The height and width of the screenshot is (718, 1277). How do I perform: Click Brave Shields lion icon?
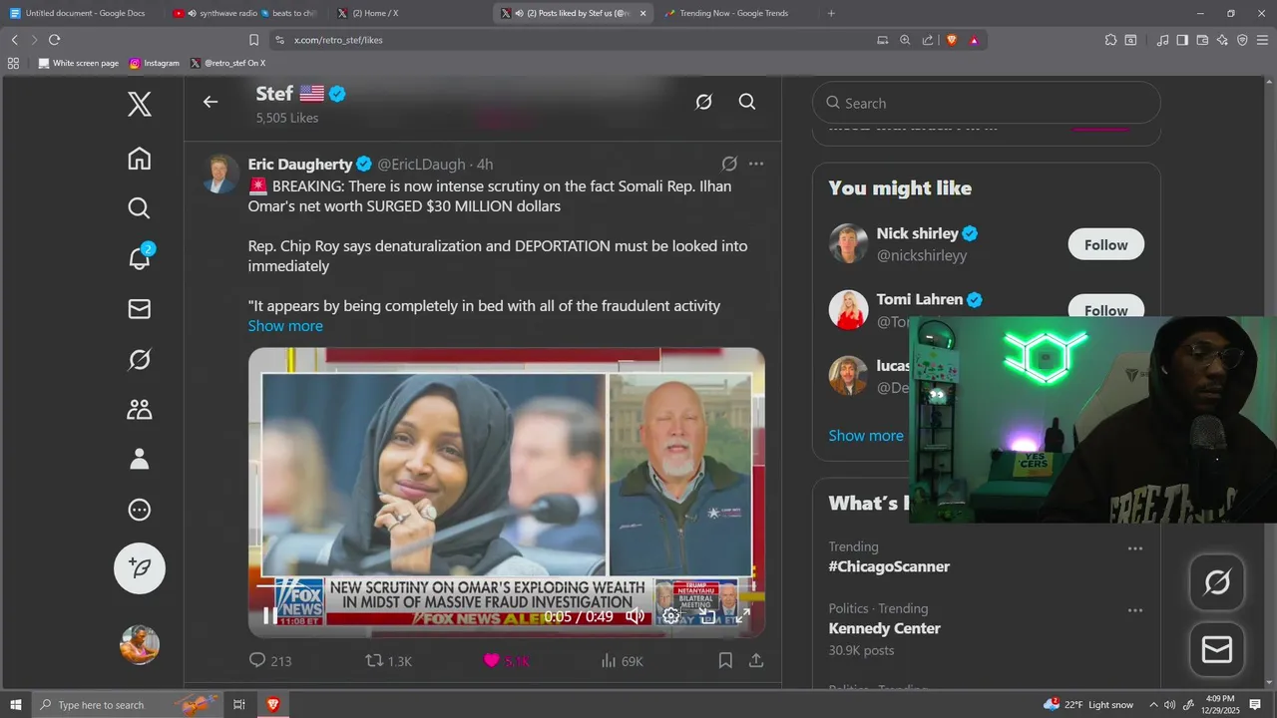click(x=951, y=40)
